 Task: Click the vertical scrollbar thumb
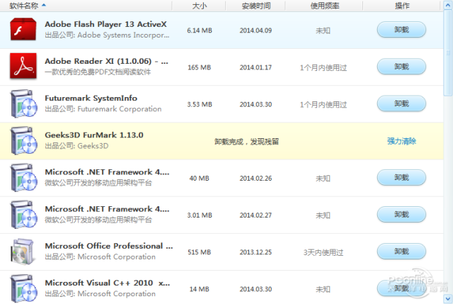(x=448, y=52)
